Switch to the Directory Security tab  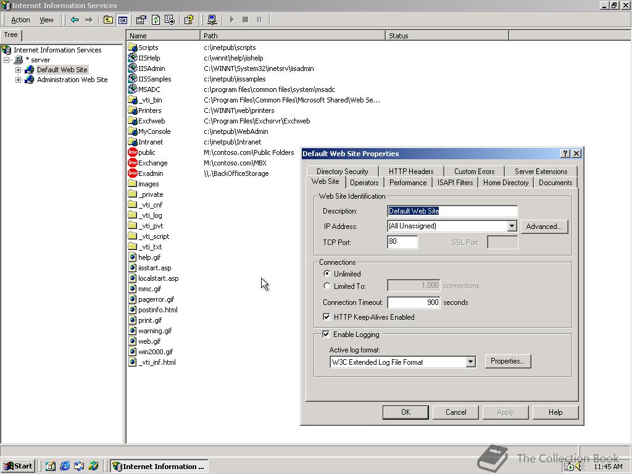342,172
